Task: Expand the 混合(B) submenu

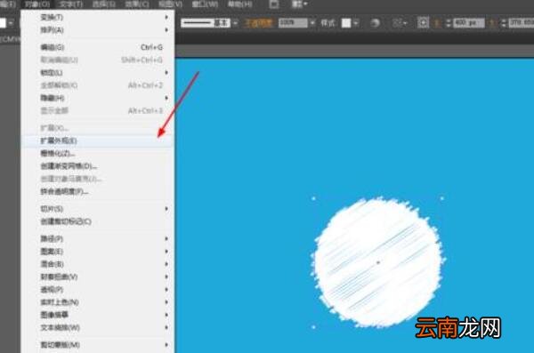Action: [98, 264]
